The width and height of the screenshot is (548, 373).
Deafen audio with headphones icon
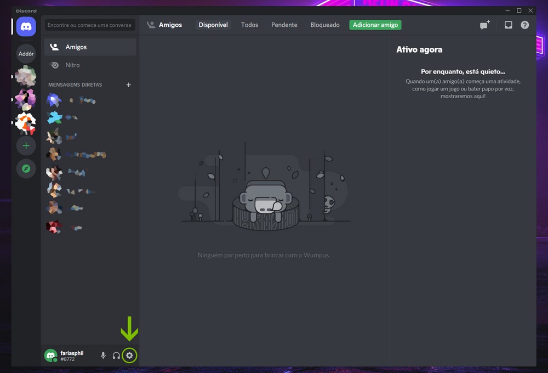click(x=116, y=355)
